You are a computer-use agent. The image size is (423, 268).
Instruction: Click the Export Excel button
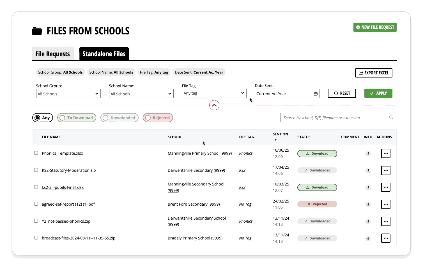[x=373, y=73]
